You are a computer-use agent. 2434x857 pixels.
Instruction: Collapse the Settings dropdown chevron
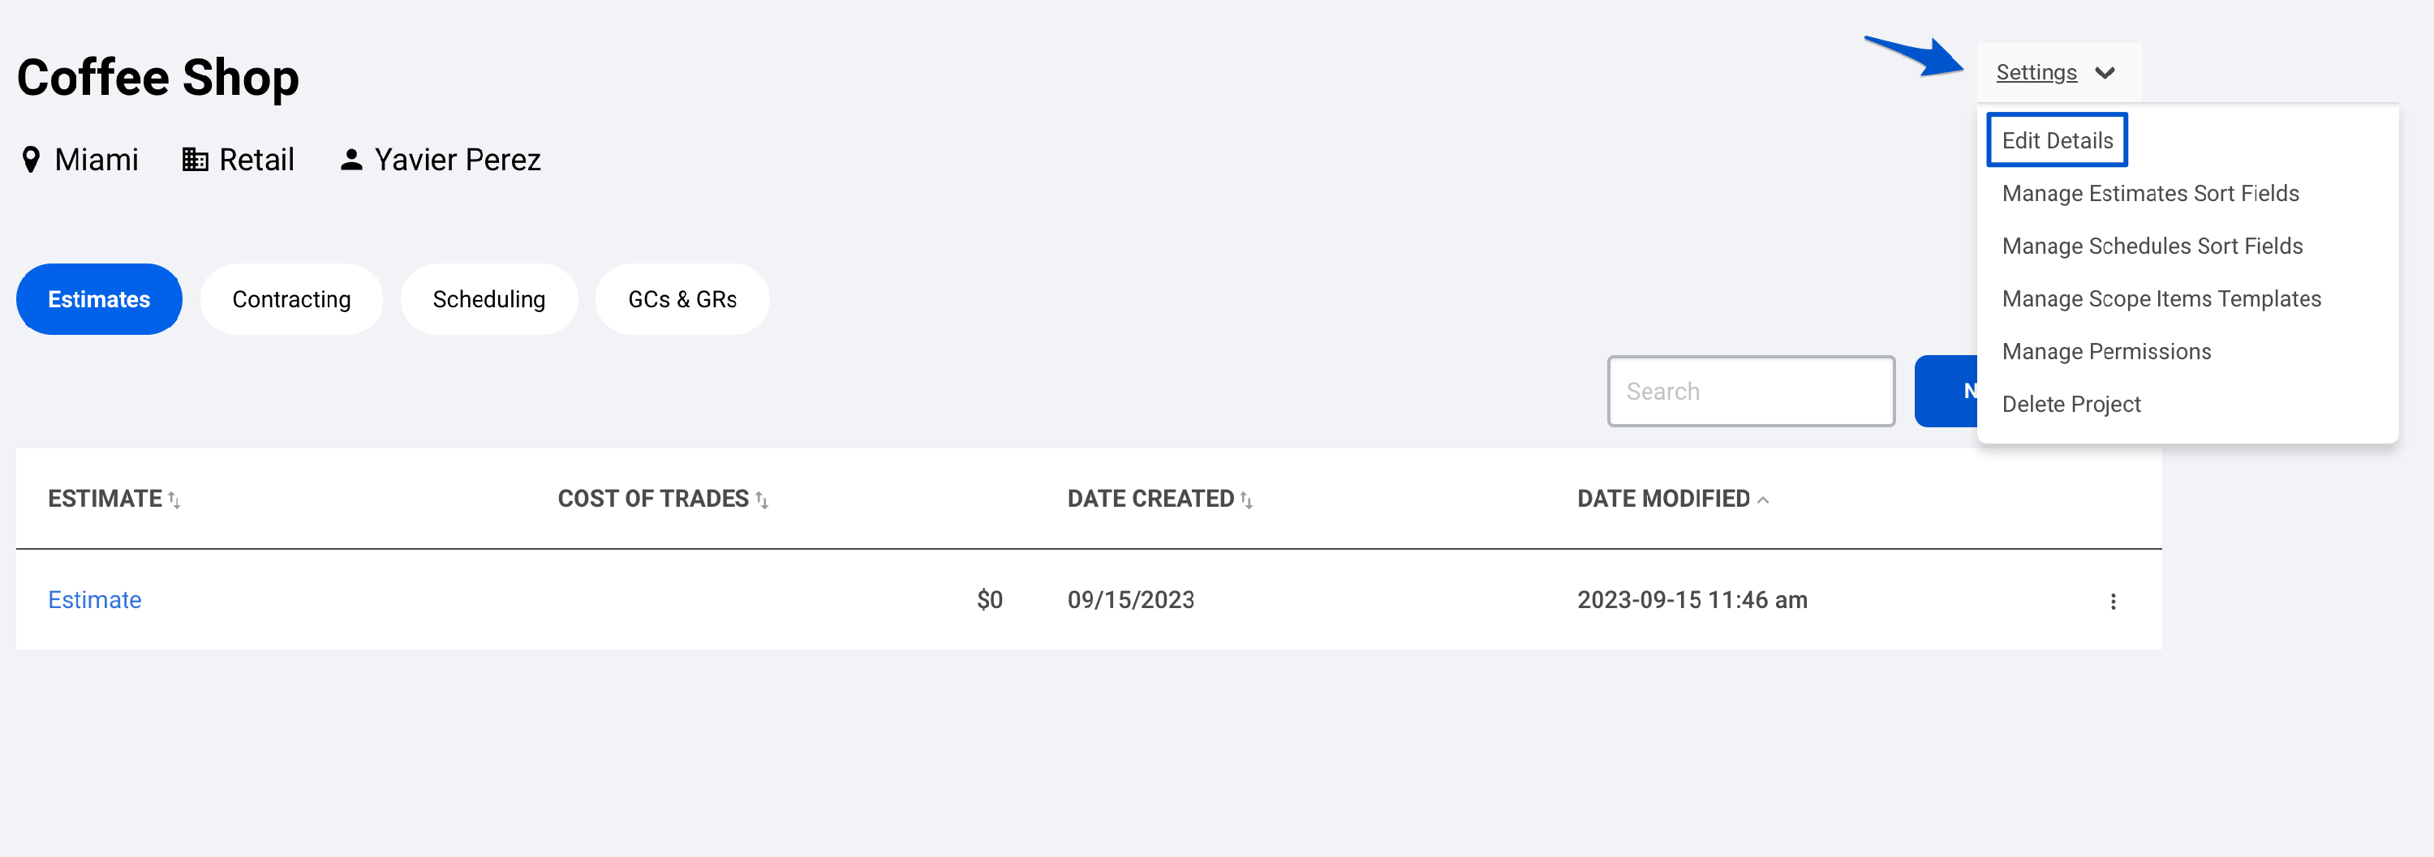pos(2106,71)
